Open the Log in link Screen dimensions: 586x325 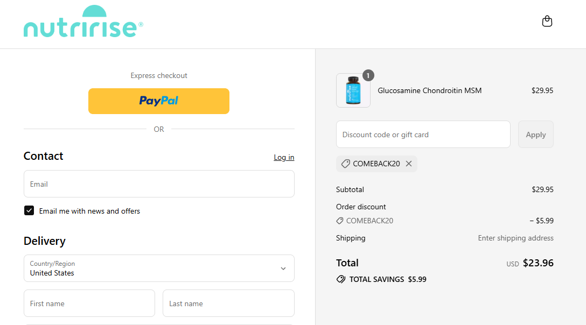pos(284,157)
